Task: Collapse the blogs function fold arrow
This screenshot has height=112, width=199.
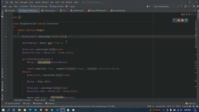Action: 12,30
